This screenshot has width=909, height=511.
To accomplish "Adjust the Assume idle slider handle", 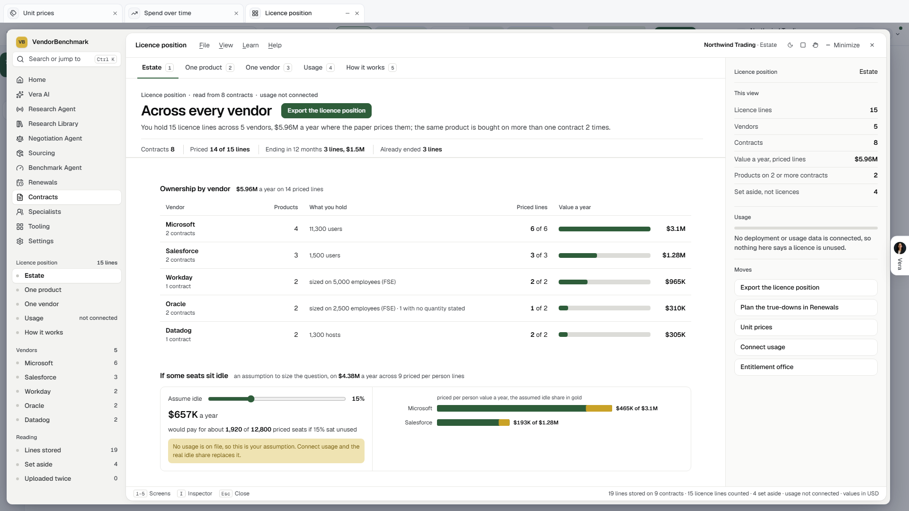I will (251, 399).
